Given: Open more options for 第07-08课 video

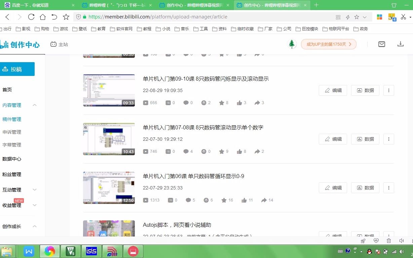Looking at the screenshot, I should (389, 139).
